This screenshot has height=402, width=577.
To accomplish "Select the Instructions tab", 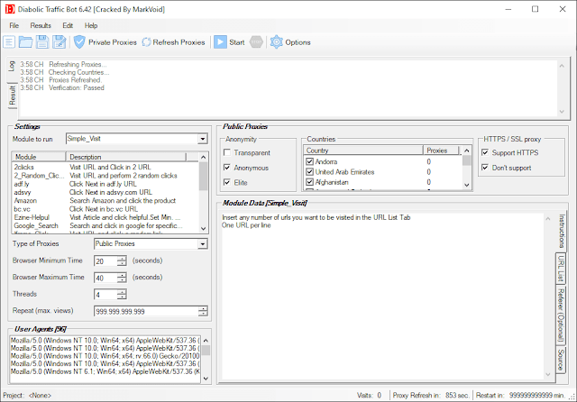I will [x=561, y=231].
